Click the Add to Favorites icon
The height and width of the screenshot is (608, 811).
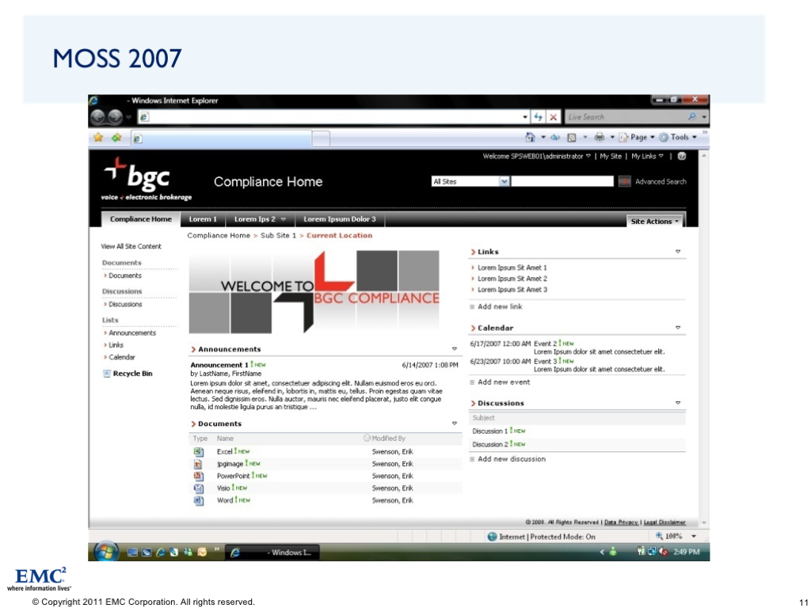pyautogui.click(x=117, y=138)
